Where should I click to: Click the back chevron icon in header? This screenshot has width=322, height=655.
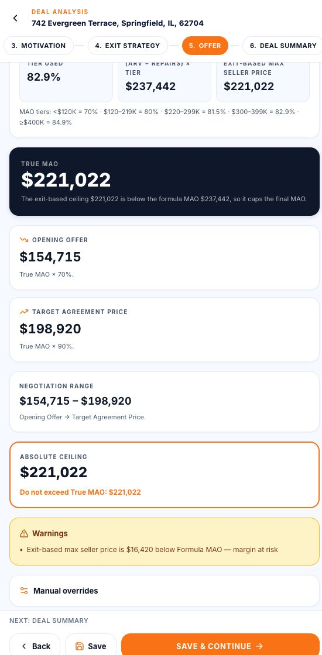tap(15, 18)
